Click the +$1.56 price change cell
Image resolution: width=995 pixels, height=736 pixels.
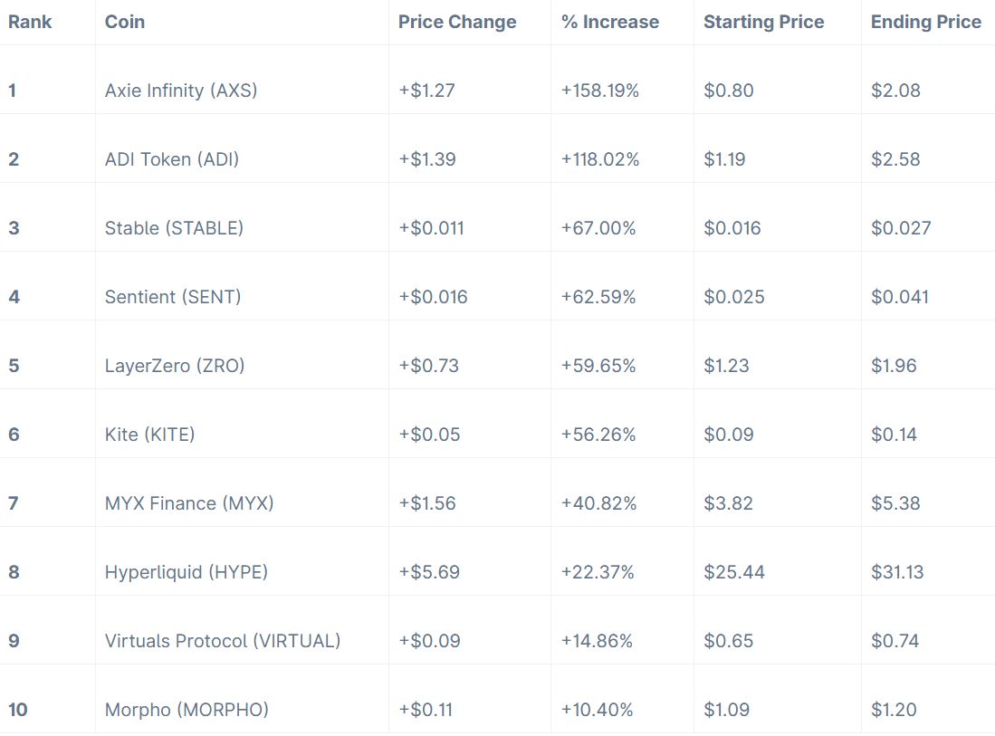coord(427,503)
